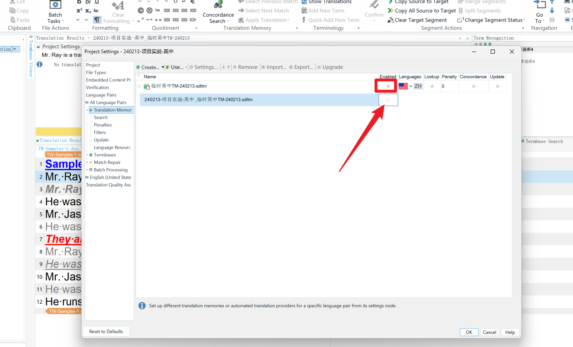Click the Clear Formatting icon
Screen dimensions: 573x347
[118, 6]
